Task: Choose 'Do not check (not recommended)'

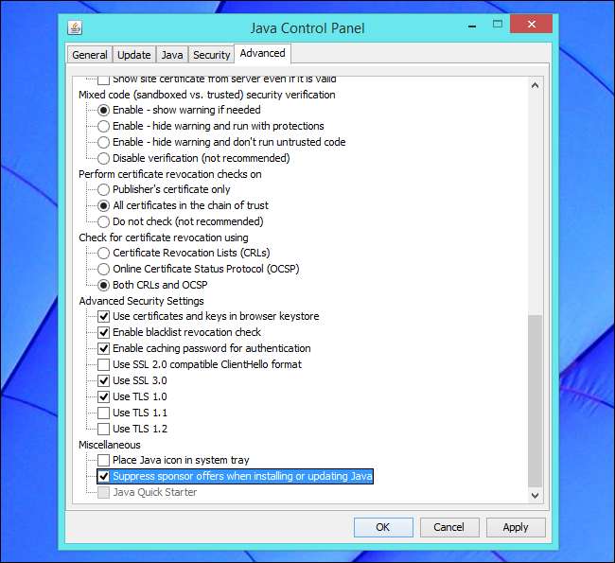Action: click(103, 221)
